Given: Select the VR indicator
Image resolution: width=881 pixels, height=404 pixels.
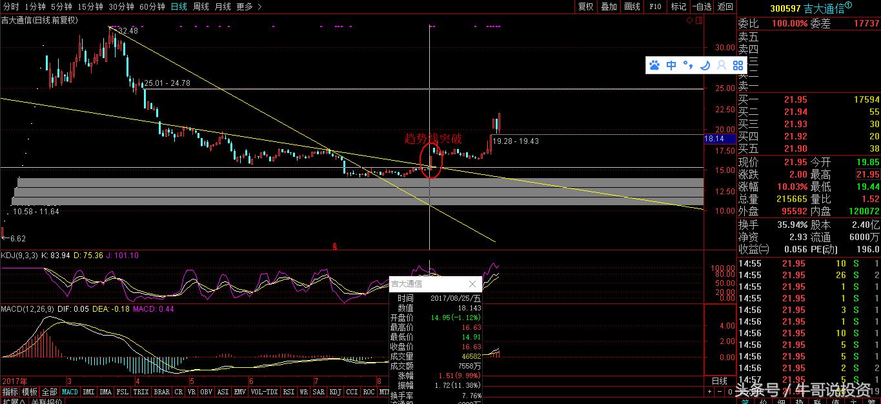Looking at the screenshot, I should [192, 392].
